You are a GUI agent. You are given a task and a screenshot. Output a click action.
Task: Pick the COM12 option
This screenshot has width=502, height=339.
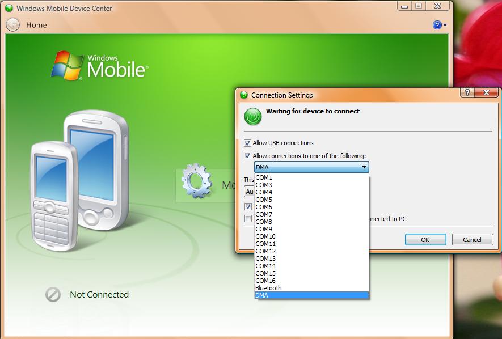click(312, 251)
